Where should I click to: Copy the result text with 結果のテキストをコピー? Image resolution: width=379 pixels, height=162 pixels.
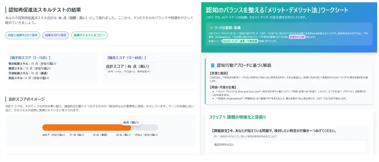[x=89, y=35]
